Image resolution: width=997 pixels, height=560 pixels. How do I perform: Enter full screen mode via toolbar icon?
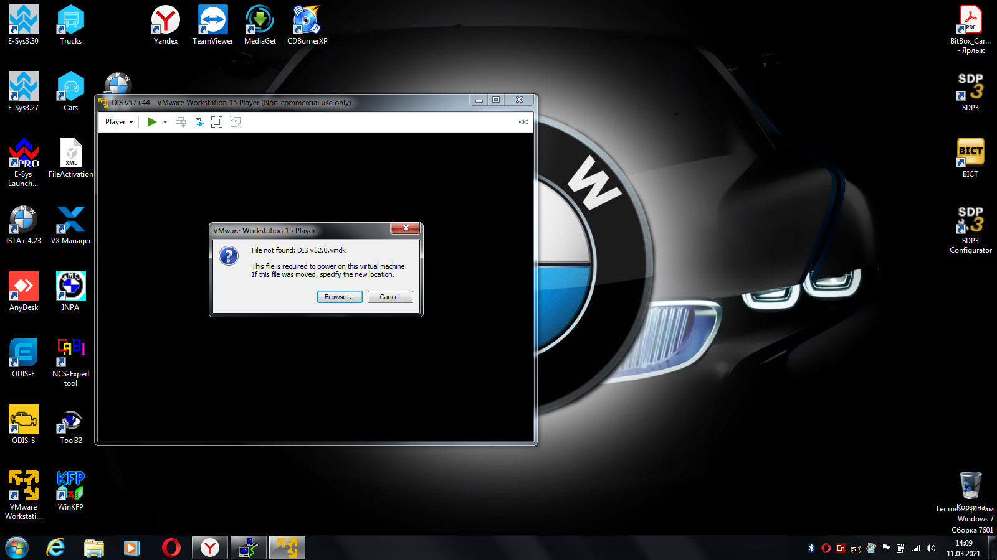(217, 122)
